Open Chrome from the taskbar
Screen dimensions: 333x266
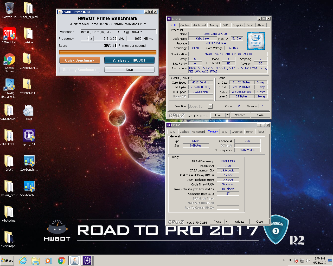tap(61, 261)
